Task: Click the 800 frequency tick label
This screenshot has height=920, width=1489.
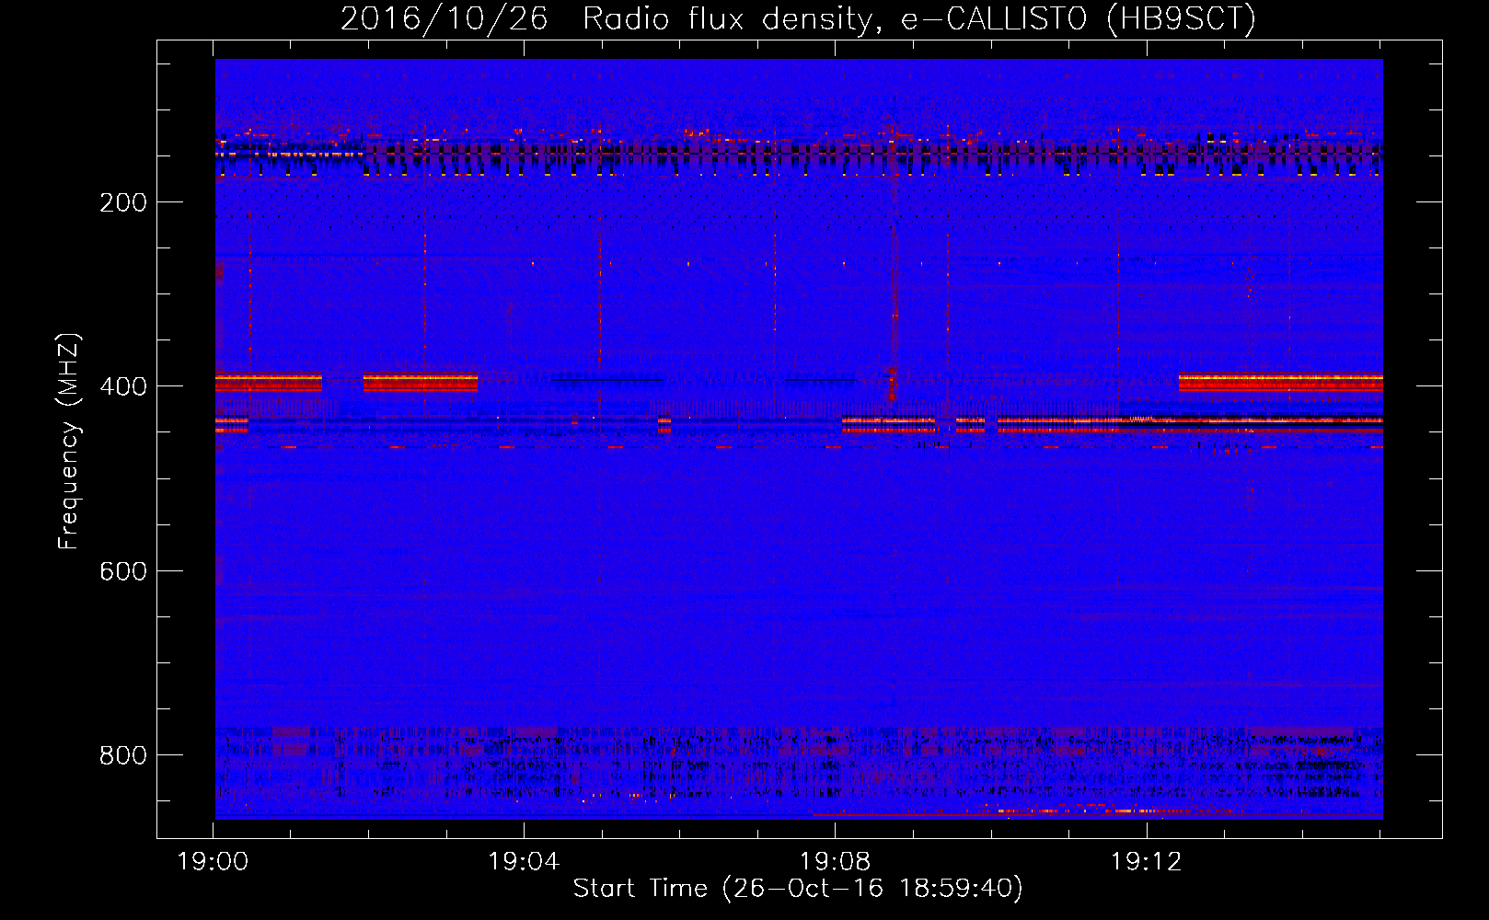Action: tap(123, 755)
